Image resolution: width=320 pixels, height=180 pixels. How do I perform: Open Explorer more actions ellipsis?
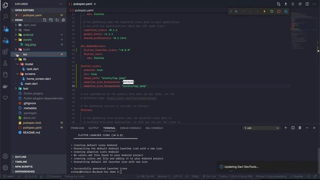60,4
